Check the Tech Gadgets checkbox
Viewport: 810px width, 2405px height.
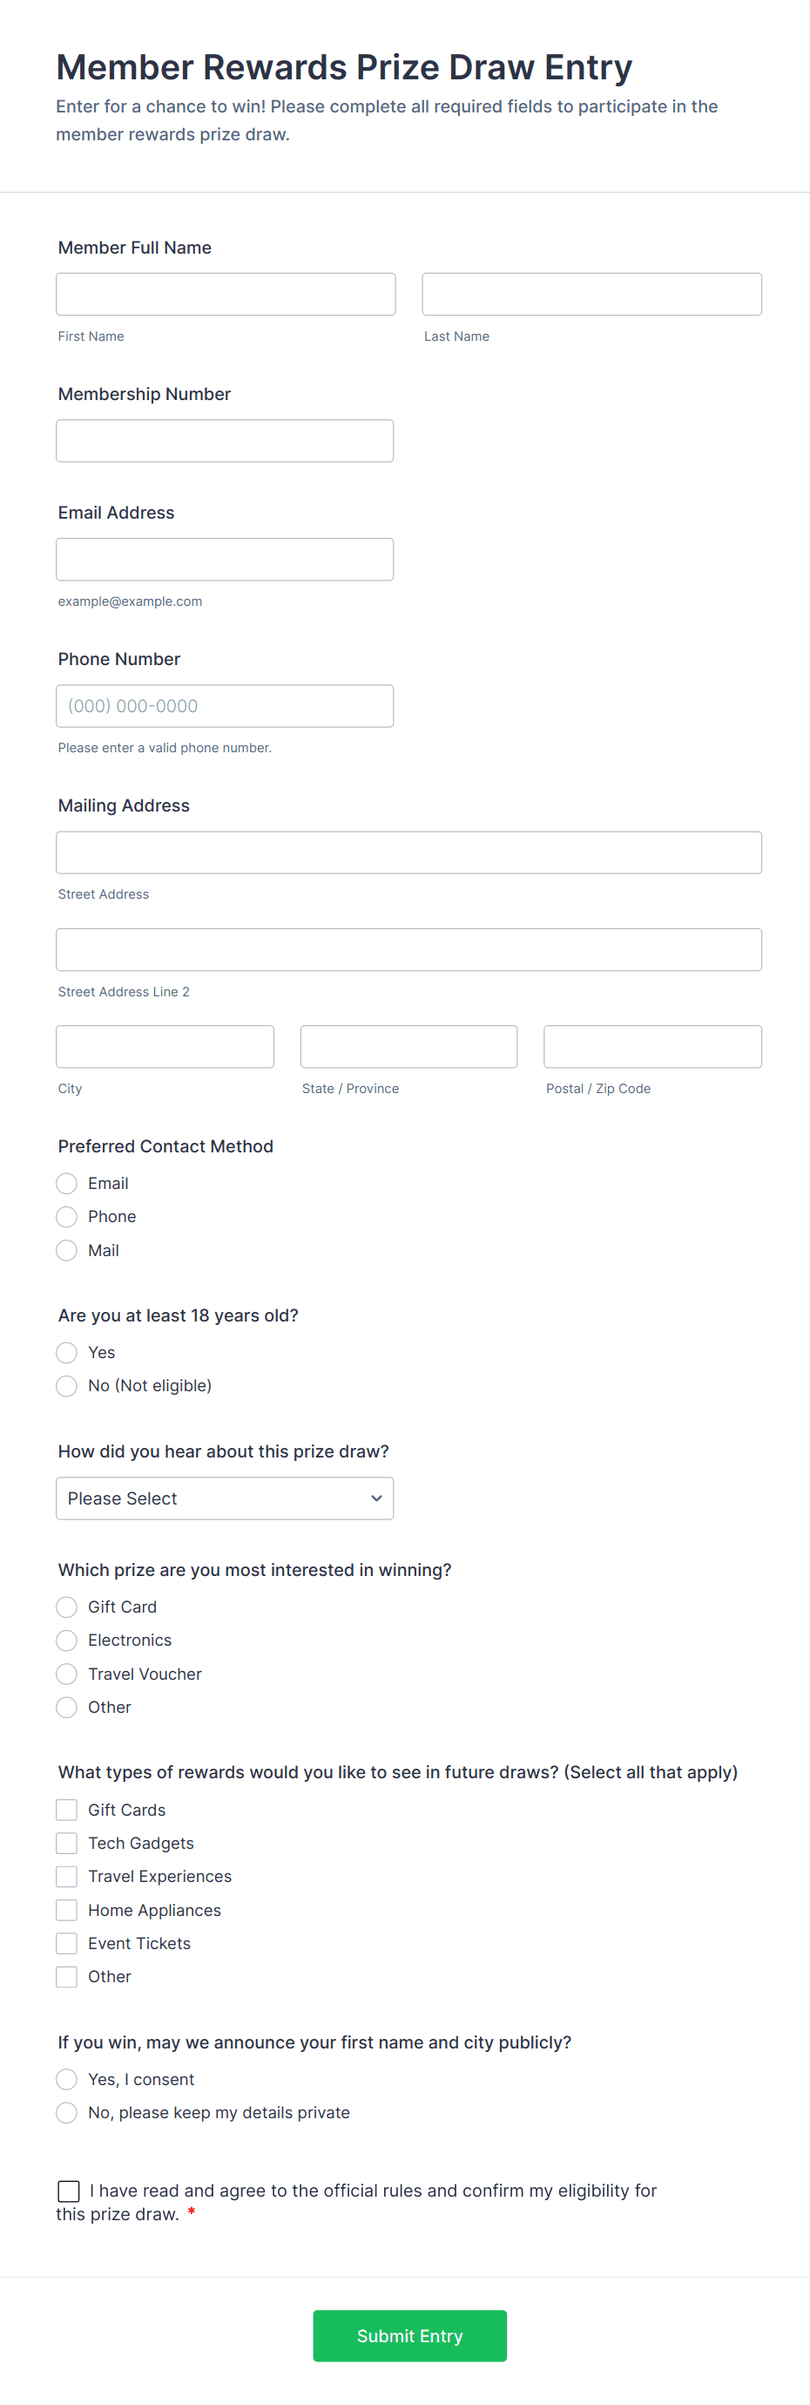click(66, 1842)
